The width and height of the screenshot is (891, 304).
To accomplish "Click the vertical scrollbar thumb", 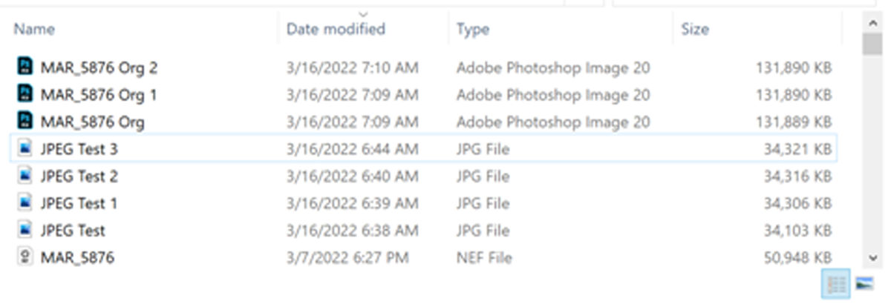I will (x=872, y=43).
